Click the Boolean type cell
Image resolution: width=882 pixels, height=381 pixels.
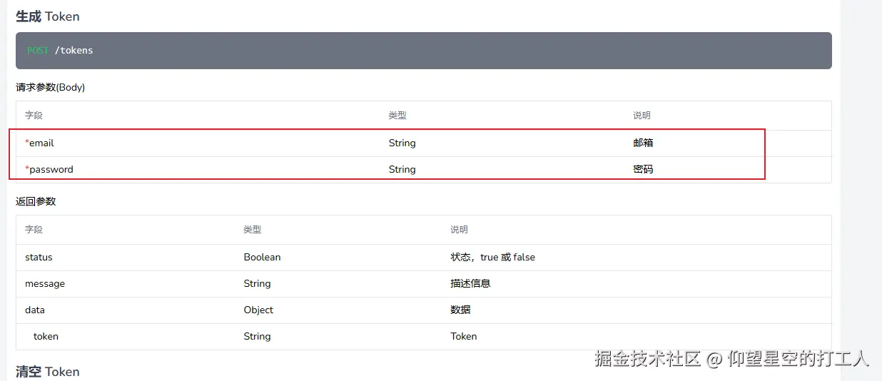[262, 257]
